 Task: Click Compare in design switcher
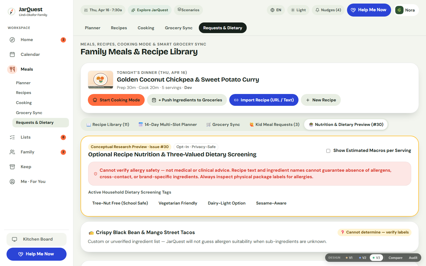click(x=396, y=258)
